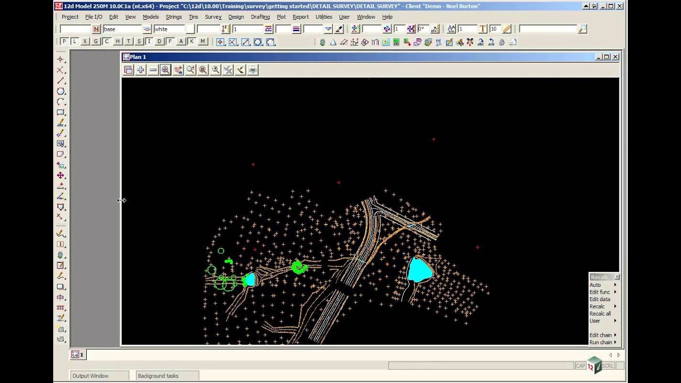Open the Background tasks button

point(167,376)
